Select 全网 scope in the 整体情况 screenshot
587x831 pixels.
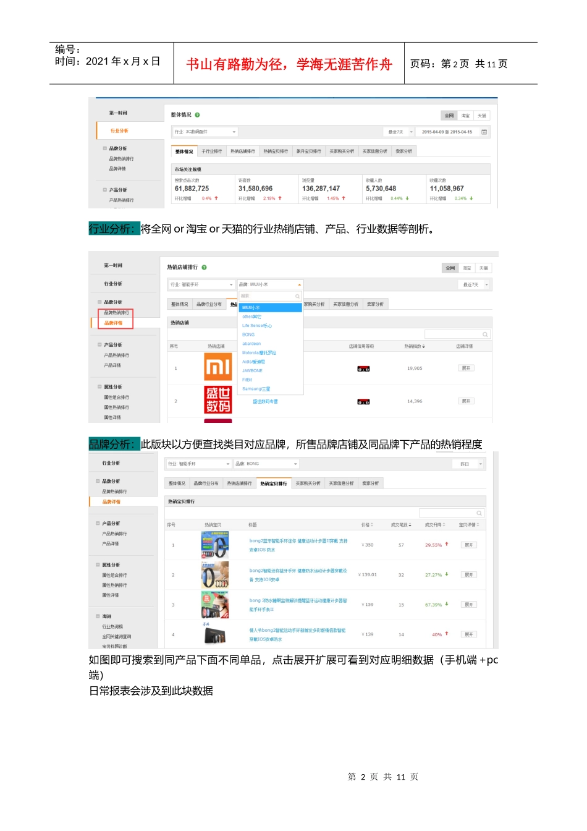[449, 116]
